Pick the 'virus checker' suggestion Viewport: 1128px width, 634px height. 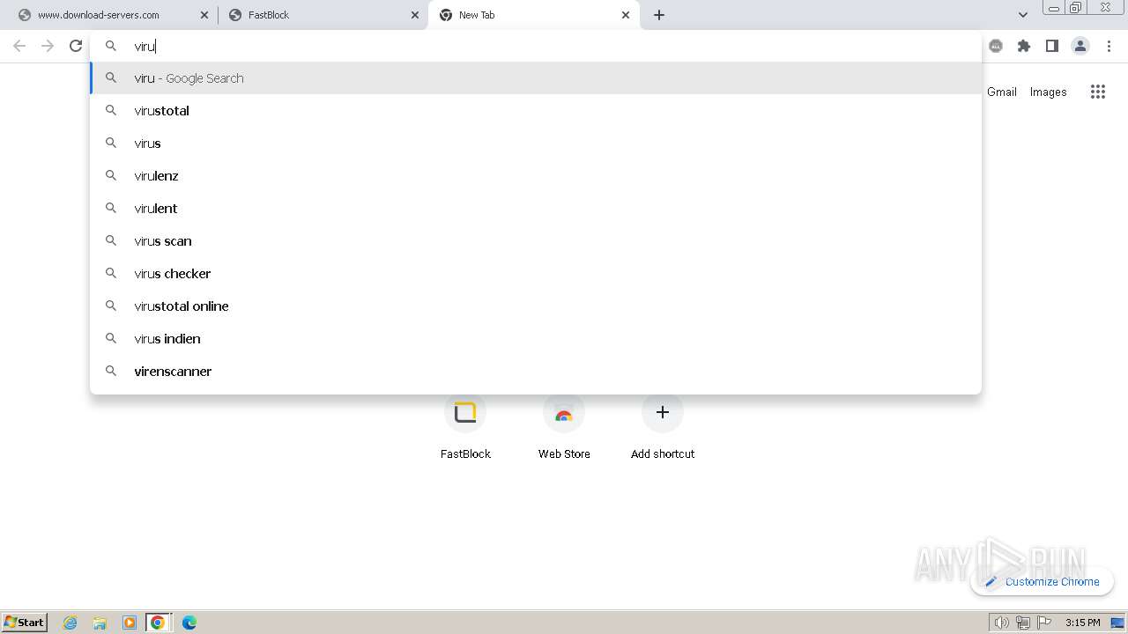pos(536,274)
